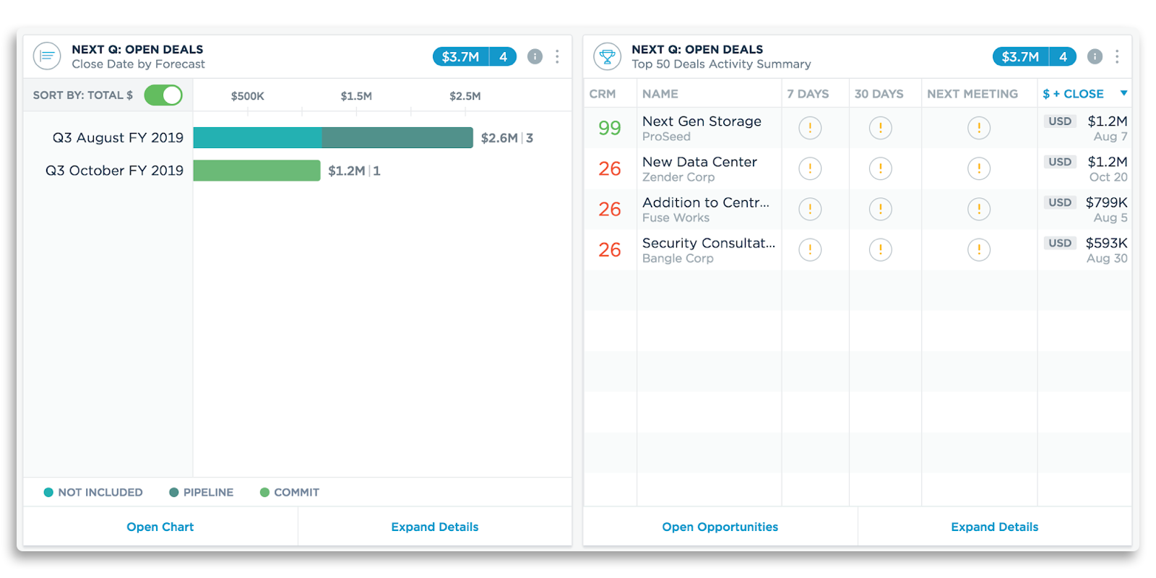Sort by 30 Days column header
The image size is (1156, 578).
879,94
